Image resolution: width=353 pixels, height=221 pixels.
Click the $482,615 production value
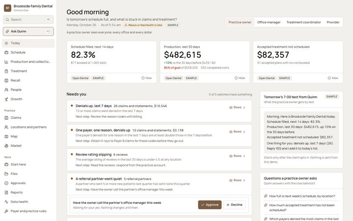coord(182,55)
